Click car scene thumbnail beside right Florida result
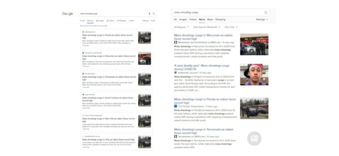Screen dimensions: 339x156 click(254, 108)
